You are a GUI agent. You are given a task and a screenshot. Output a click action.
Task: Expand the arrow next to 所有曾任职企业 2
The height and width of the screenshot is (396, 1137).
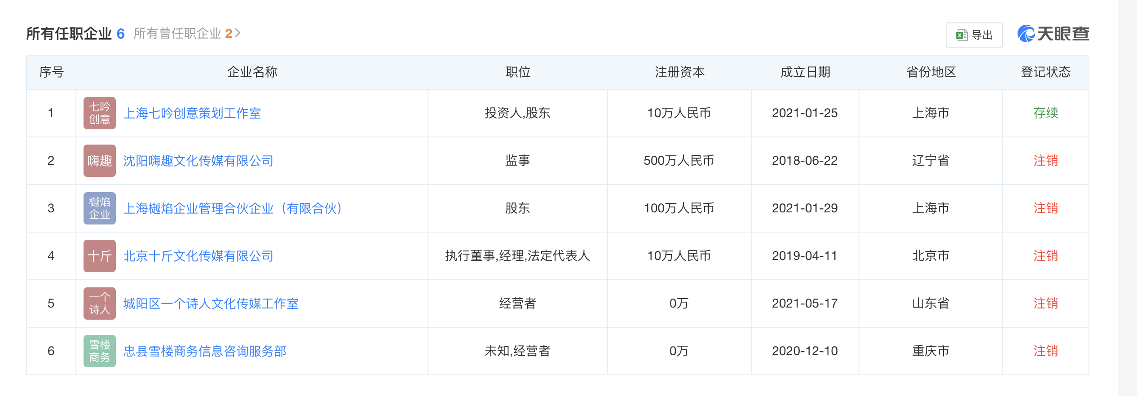238,33
